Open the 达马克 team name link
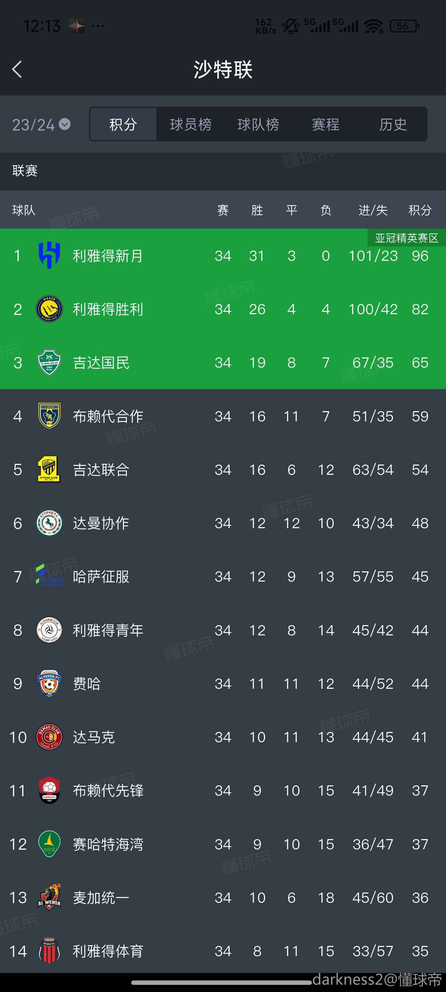Viewport: 446px width, 992px height. [94, 737]
